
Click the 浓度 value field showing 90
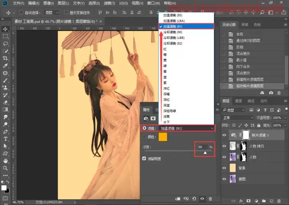pos(202,147)
